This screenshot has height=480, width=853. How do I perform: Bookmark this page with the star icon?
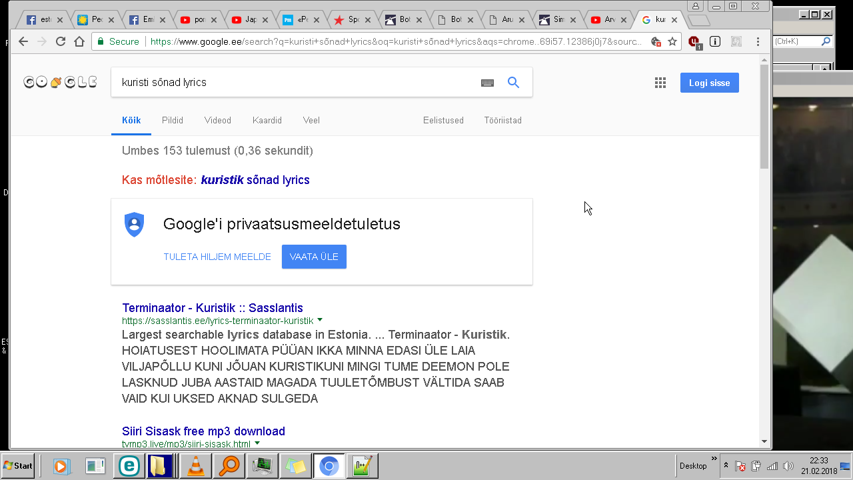(672, 41)
